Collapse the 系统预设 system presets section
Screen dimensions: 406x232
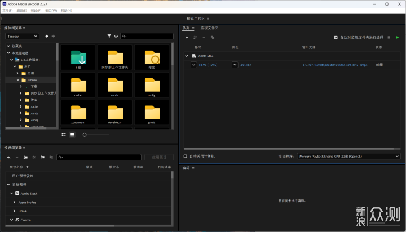tap(8, 184)
